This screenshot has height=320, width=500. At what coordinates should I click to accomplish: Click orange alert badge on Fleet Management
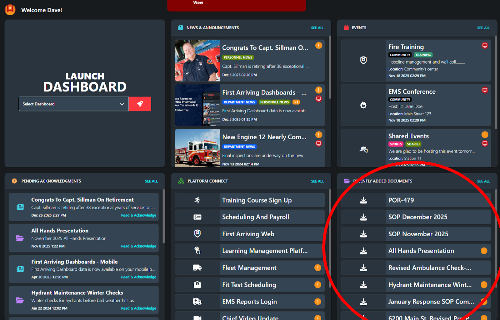coord(317,268)
